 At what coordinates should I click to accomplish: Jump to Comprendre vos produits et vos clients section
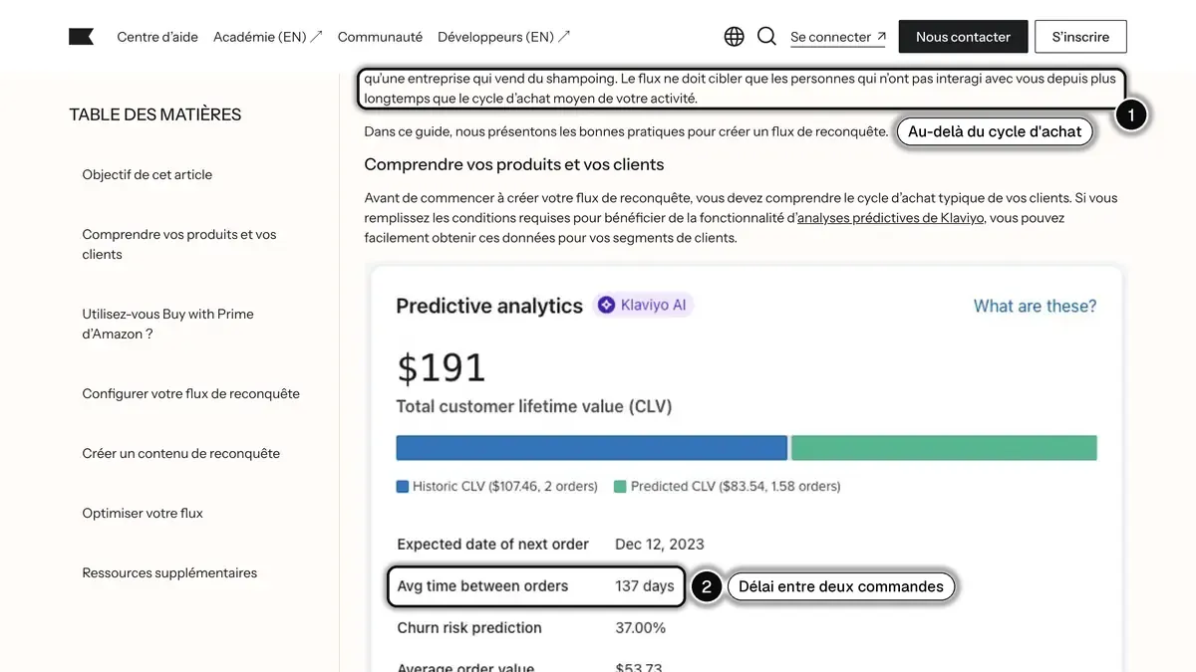pos(179,244)
